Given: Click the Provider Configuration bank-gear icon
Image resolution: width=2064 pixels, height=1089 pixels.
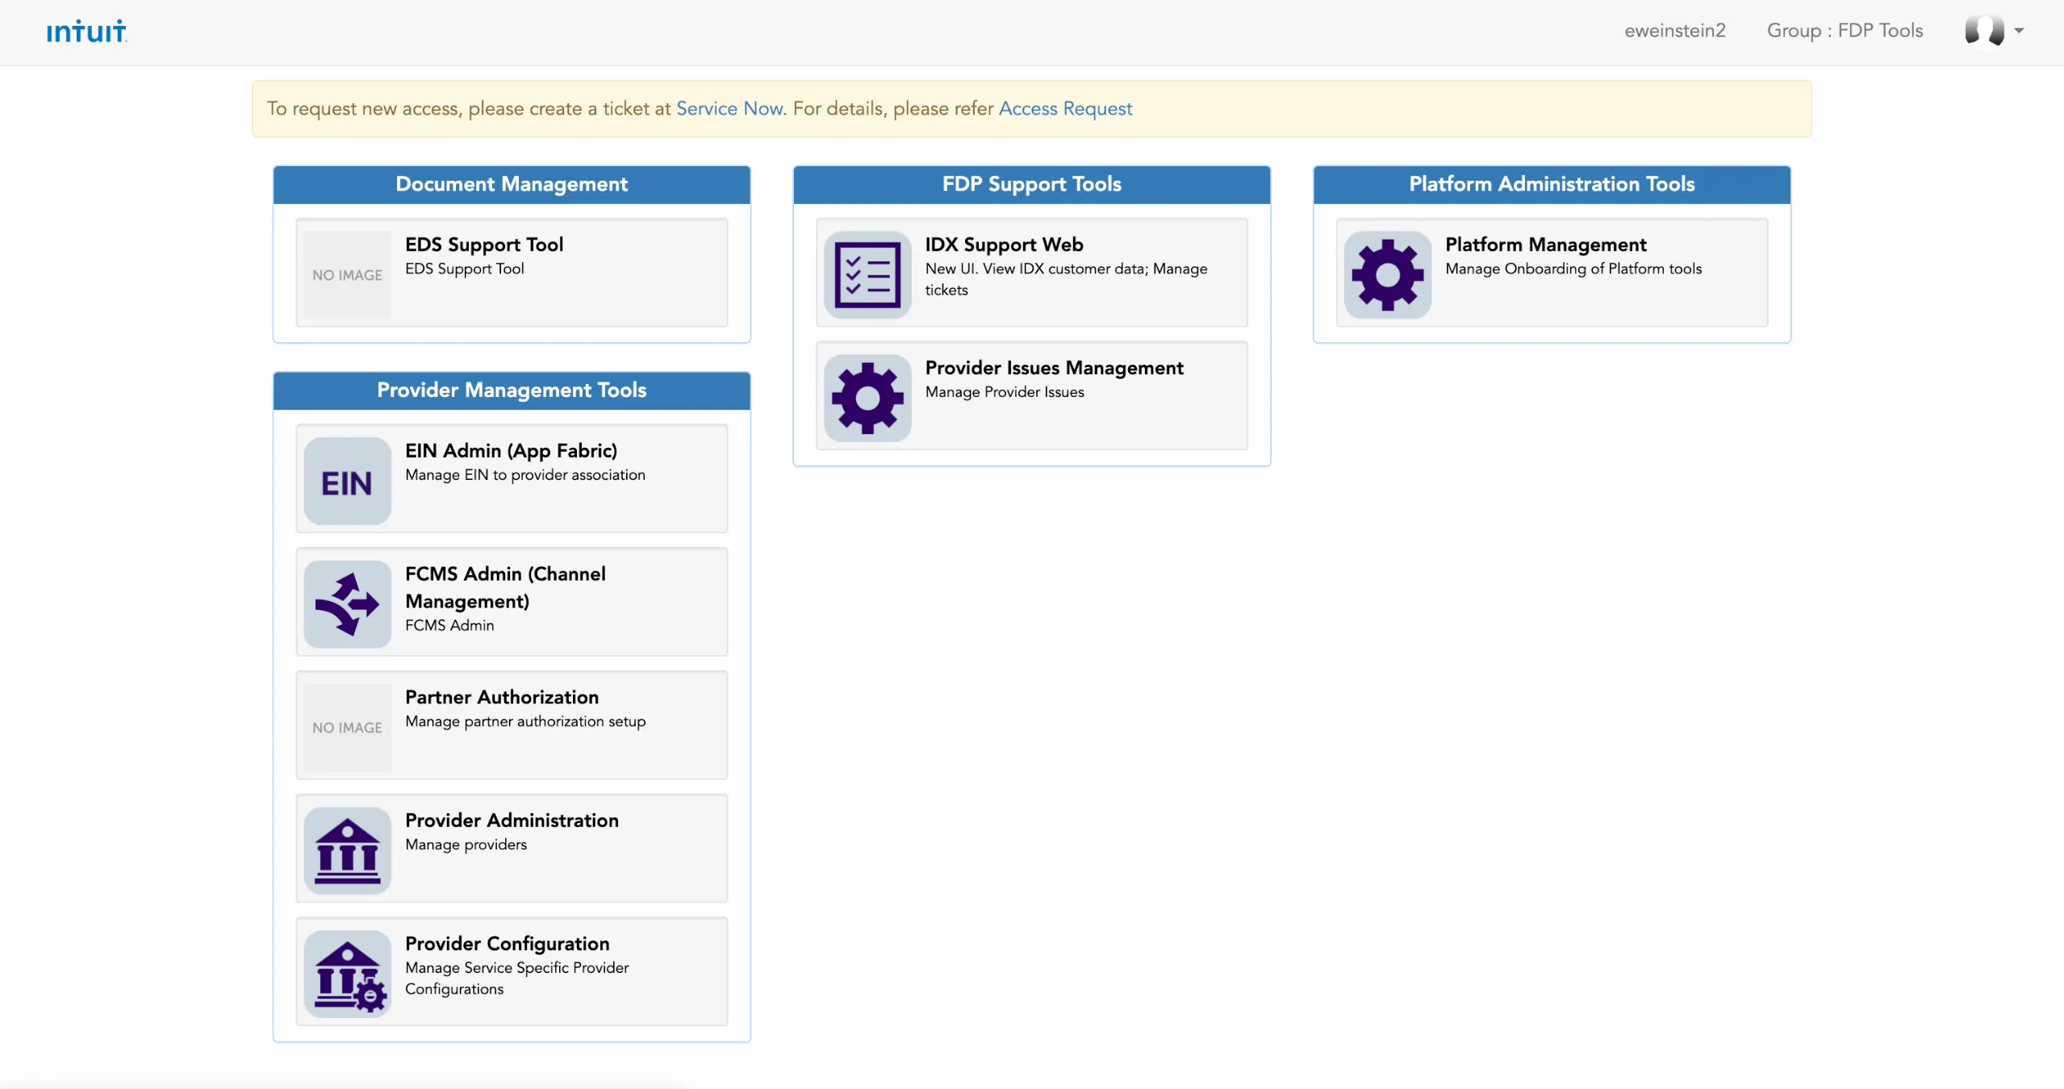Looking at the screenshot, I should [348, 974].
